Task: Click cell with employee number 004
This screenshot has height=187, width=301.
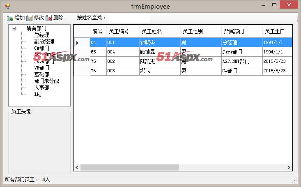Action: coord(123,52)
